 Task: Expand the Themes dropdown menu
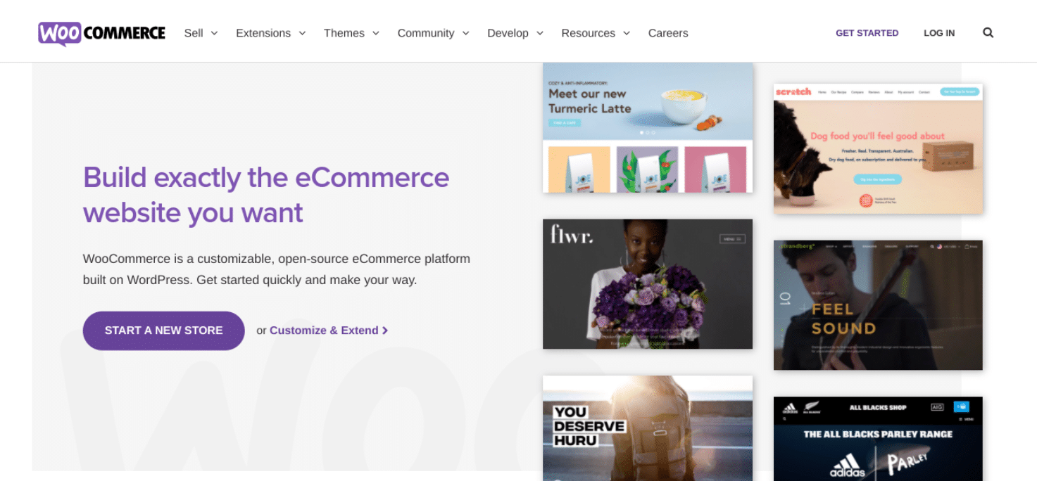351,32
